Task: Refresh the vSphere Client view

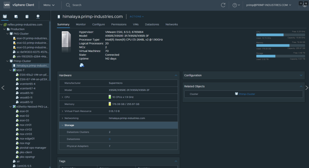Action: (223, 5)
